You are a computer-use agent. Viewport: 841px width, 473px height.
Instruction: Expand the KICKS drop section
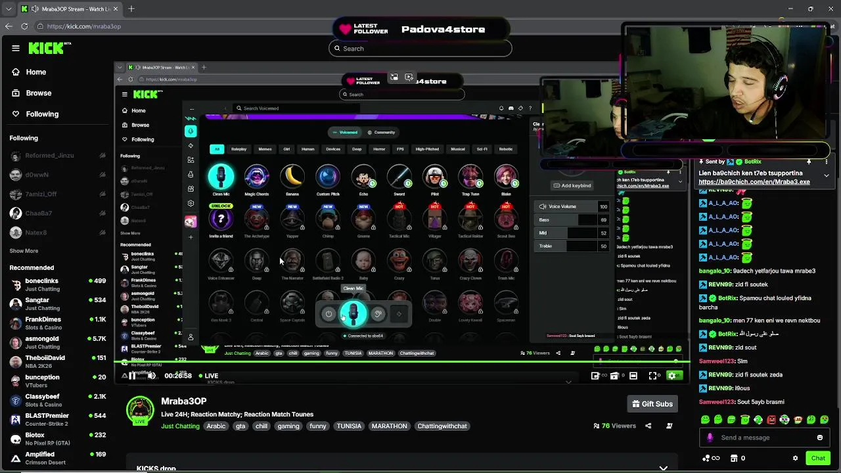tap(664, 468)
